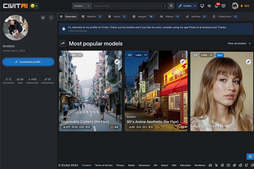Switch to the Images tab
The image size is (254, 169).
coord(142,16)
